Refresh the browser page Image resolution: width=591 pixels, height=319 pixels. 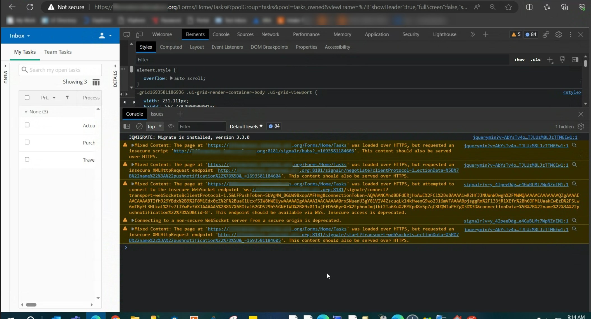point(30,7)
